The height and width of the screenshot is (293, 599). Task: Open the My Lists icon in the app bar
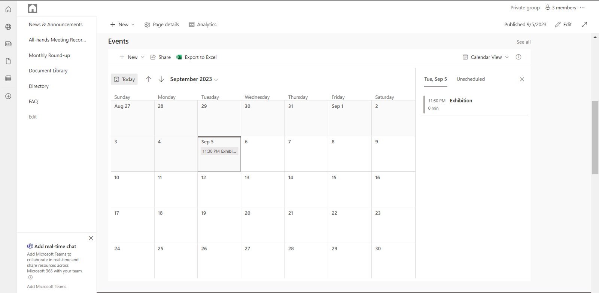[x=8, y=78]
